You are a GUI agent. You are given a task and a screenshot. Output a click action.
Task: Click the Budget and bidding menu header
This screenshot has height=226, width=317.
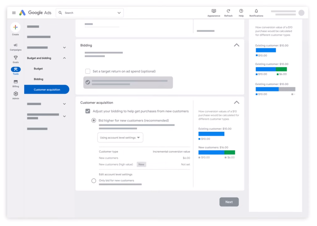(x=39, y=58)
